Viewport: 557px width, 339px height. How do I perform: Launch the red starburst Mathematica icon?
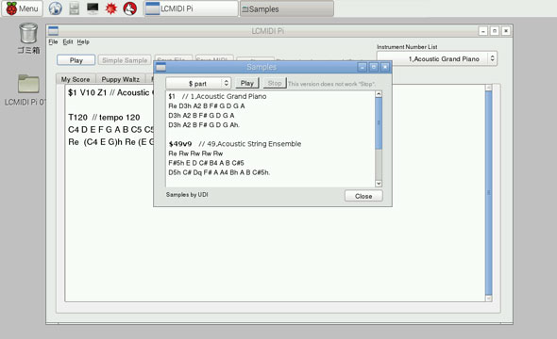click(111, 8)
